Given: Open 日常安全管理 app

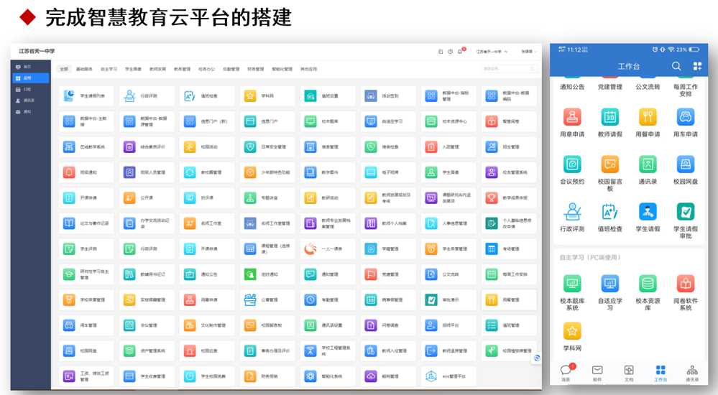Looking at the screenshot, I should pyautogui.click(x=267, y=147).
